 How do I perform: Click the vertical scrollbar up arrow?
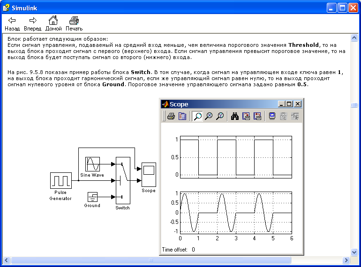[x=354, y=37]
